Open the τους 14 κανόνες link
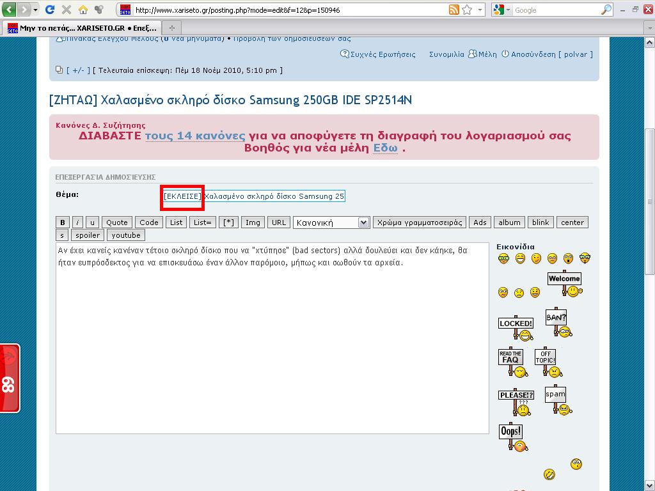This screenshot has height=491, width=655. 195,136
